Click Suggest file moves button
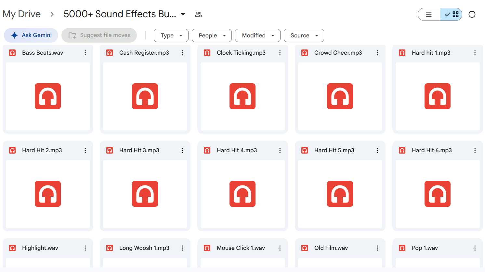The height and width of the screenshot is (272, 485). (x=99, y=35)
